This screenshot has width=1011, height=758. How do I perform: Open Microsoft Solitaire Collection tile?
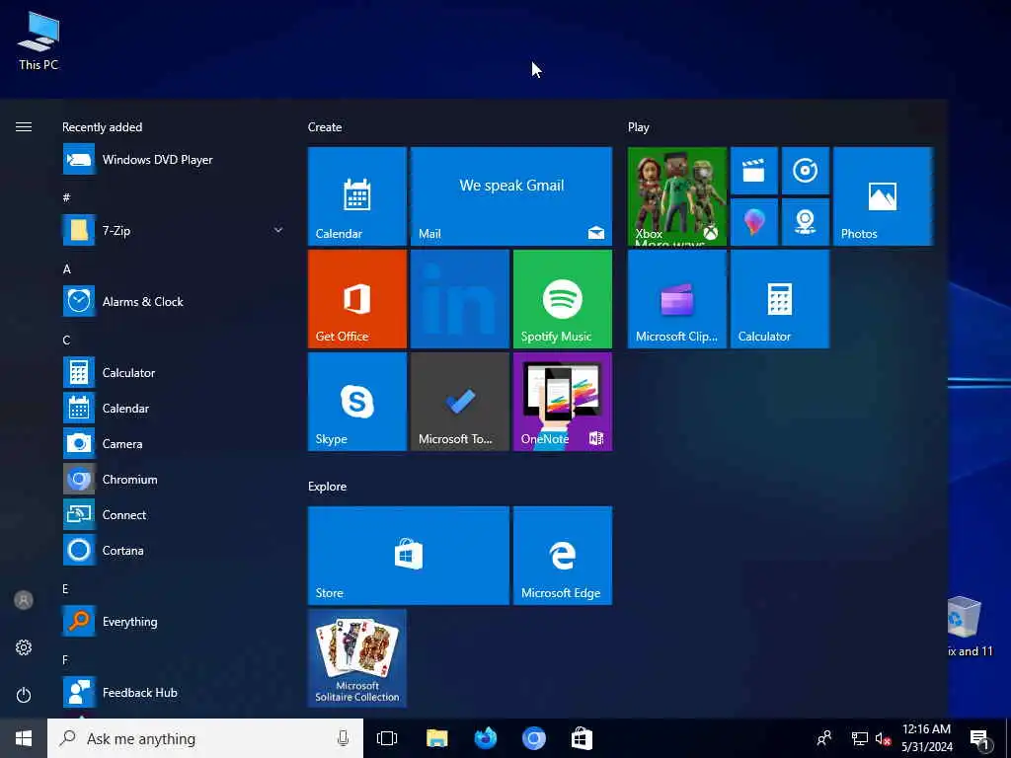coord(357,658)
